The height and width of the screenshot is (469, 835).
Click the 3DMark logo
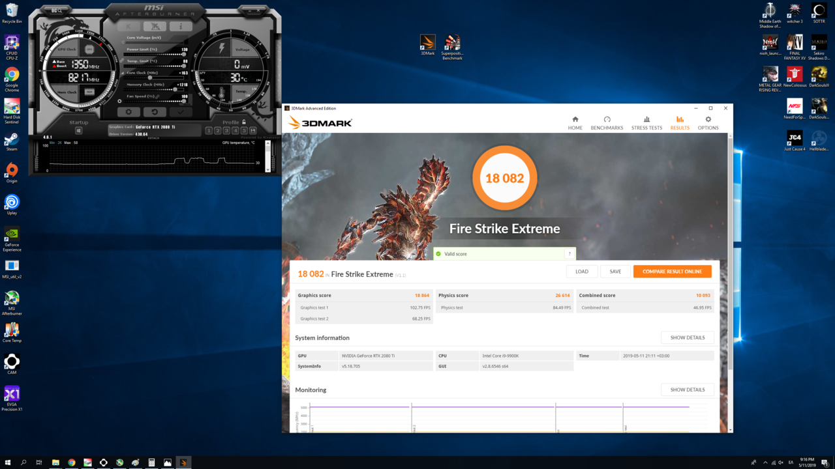[320, 122]
